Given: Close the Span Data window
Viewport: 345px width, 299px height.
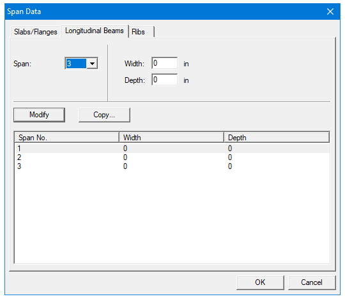Looking at the screenshot, I should click(x=330, y=11).
